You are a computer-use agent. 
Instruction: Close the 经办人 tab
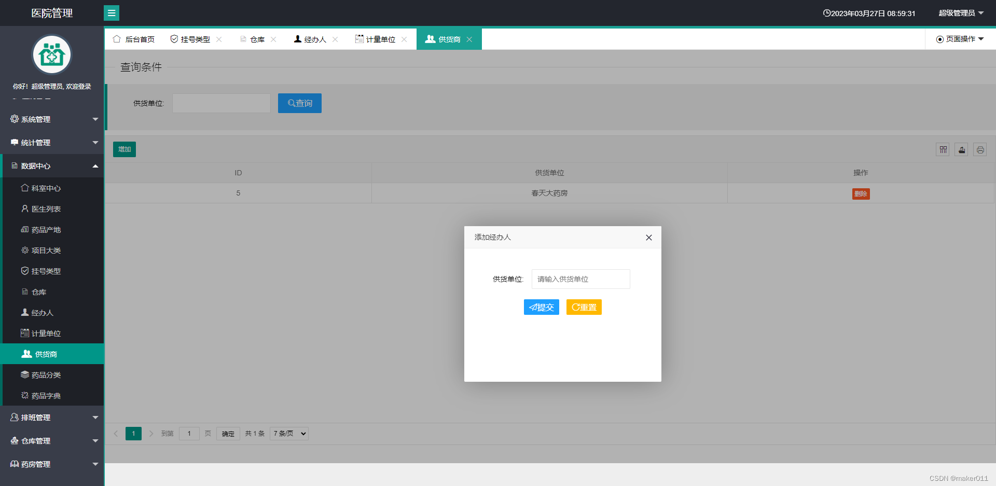coord(335,39)
